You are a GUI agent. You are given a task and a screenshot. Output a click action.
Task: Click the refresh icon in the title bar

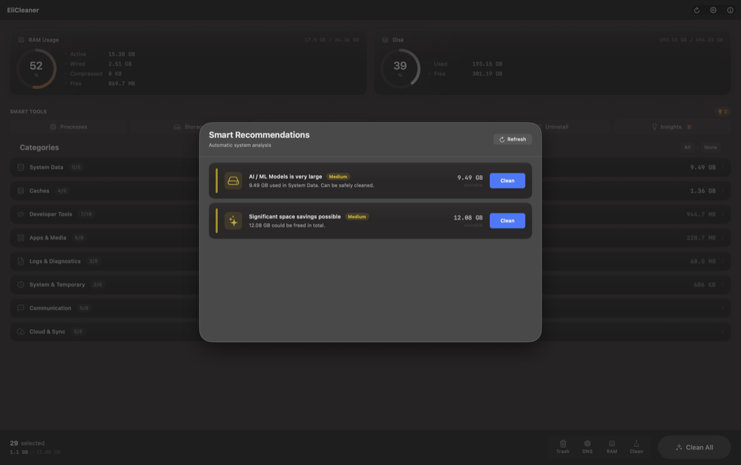pos(697,10)
